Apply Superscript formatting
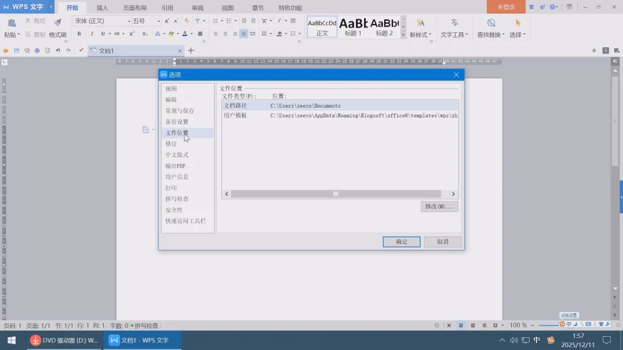 click(x=132, y=34)
